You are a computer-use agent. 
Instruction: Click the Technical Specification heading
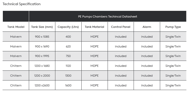(x=22, y=4)
